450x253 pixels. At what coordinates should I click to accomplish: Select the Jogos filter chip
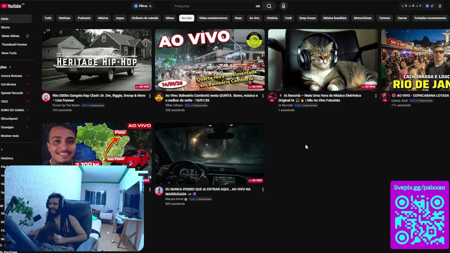coord(120,18)
